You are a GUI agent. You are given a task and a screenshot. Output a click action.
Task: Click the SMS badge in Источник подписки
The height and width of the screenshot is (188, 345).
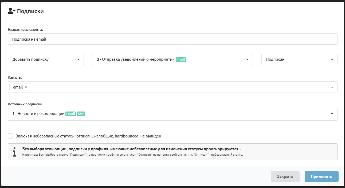coord(81,114)
